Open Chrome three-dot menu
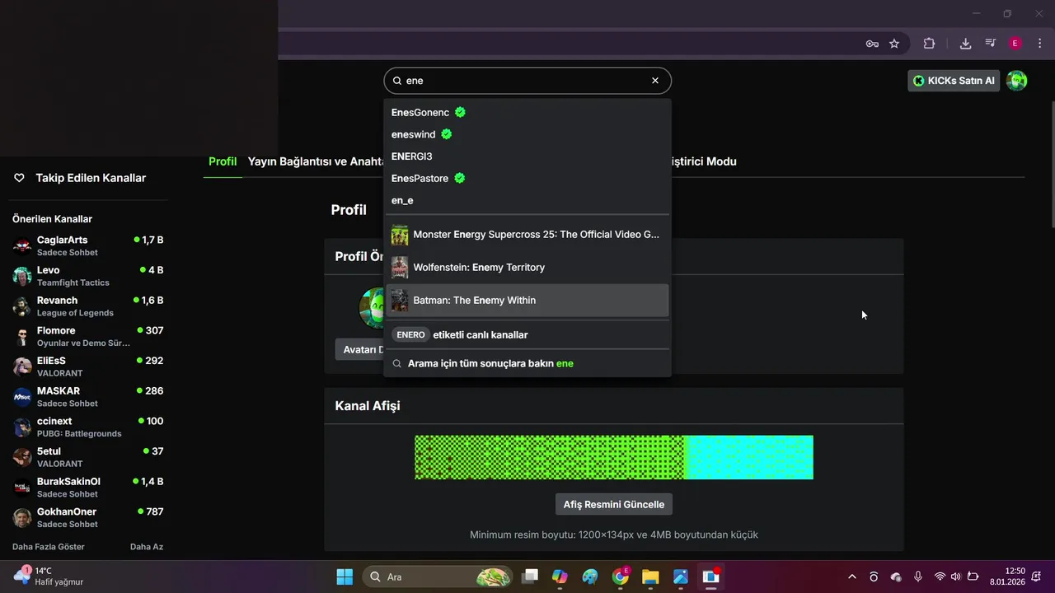This screenshot has width=1055, height=593. [x=1040, y=44]
